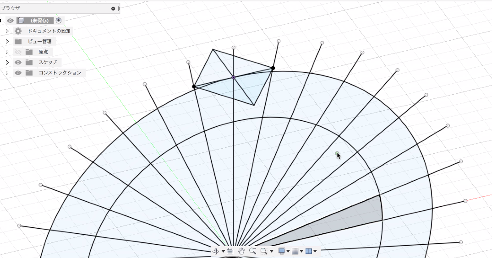492x258 pixels.
Task: Choose the Zoom Window fit tool
Action: [263, 251]
